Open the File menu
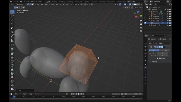181x102 pixels. pos(15,1)
